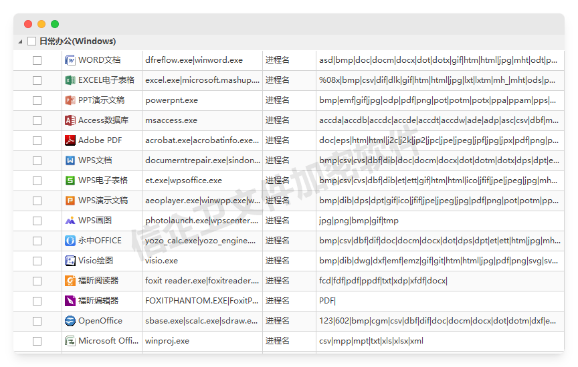
Task: Click the WPS画图 icon
Action: point(70,221)
